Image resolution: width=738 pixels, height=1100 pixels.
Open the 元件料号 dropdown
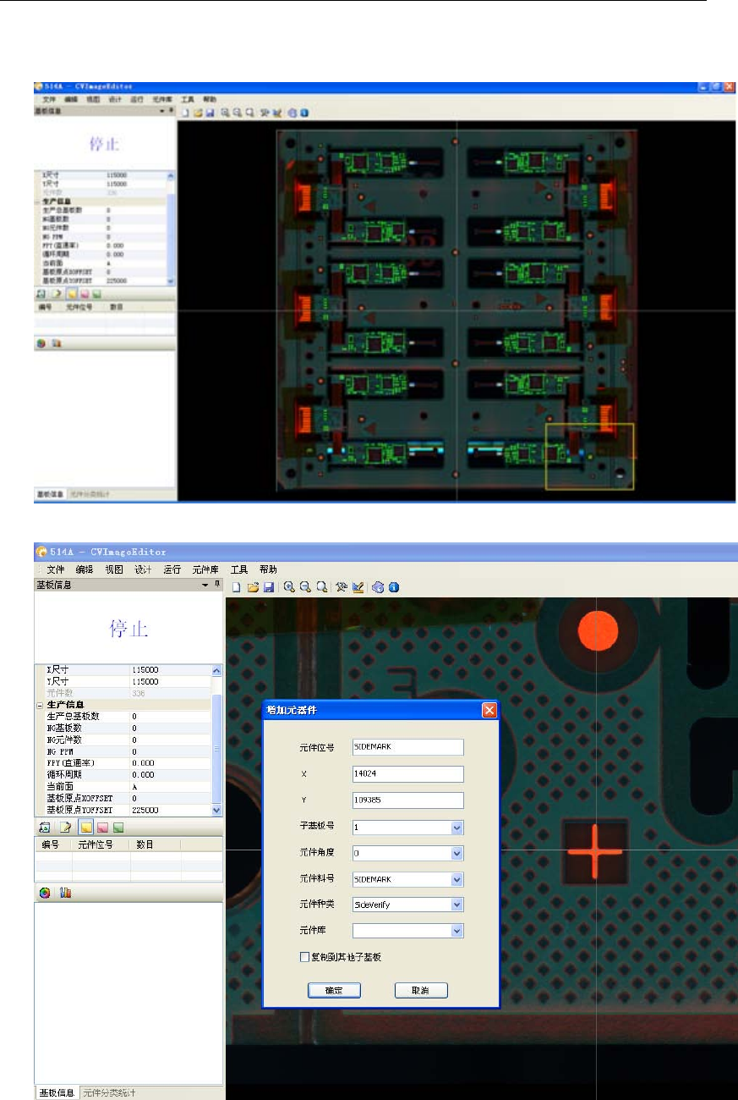tap(457, 879)
